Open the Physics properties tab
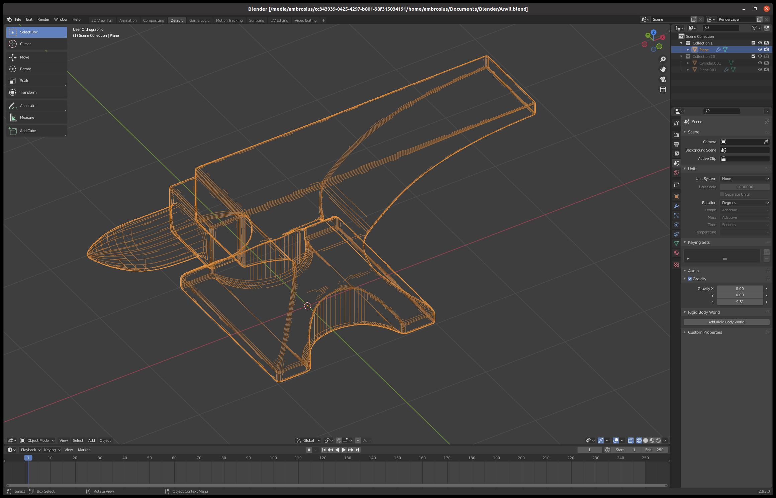 (676, 225)
